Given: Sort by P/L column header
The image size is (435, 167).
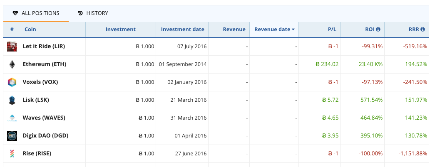Looking at the screenshot, I should [332, 29].
